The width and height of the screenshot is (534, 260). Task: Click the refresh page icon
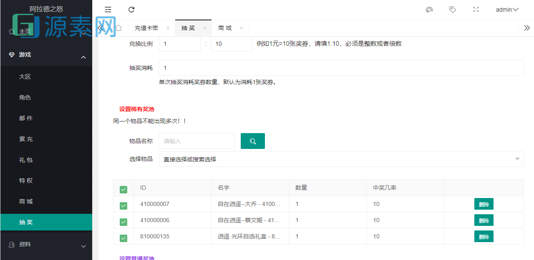coord(131,9)
